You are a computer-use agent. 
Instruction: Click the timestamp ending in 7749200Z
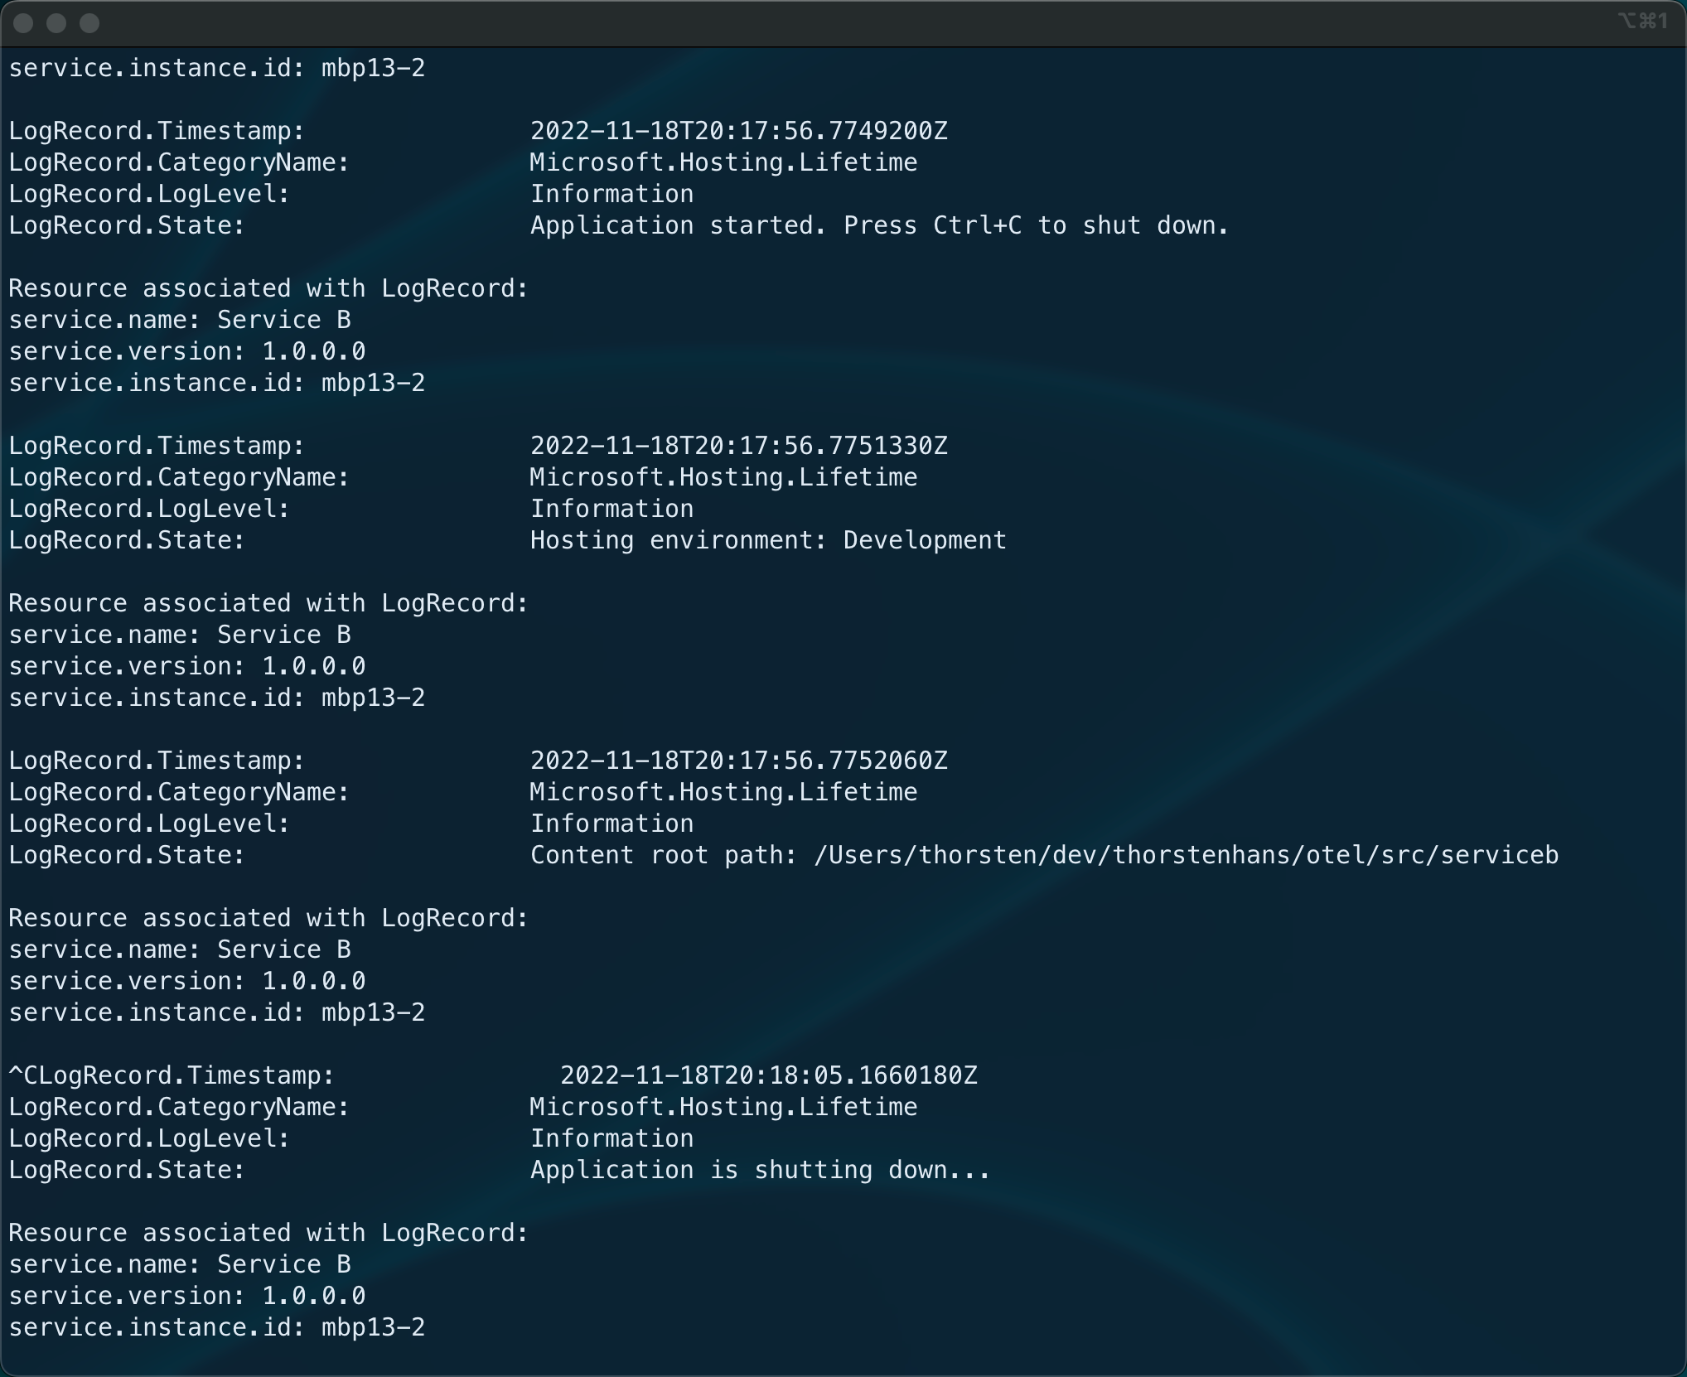(738, 131)
